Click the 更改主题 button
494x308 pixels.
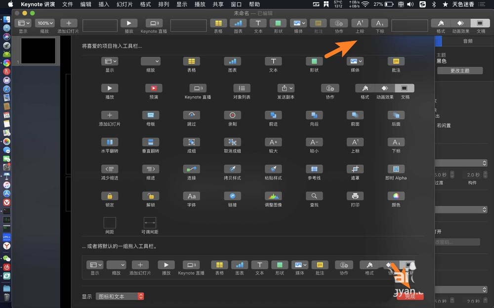click(x=459, y=70)
